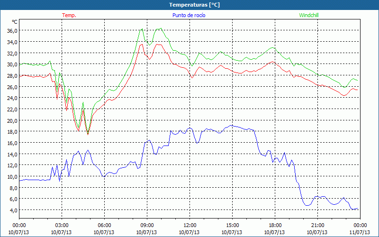Click the 34,0 y-axis value
This screenshot has width=379, height=237.
click(x=12, y=42)
